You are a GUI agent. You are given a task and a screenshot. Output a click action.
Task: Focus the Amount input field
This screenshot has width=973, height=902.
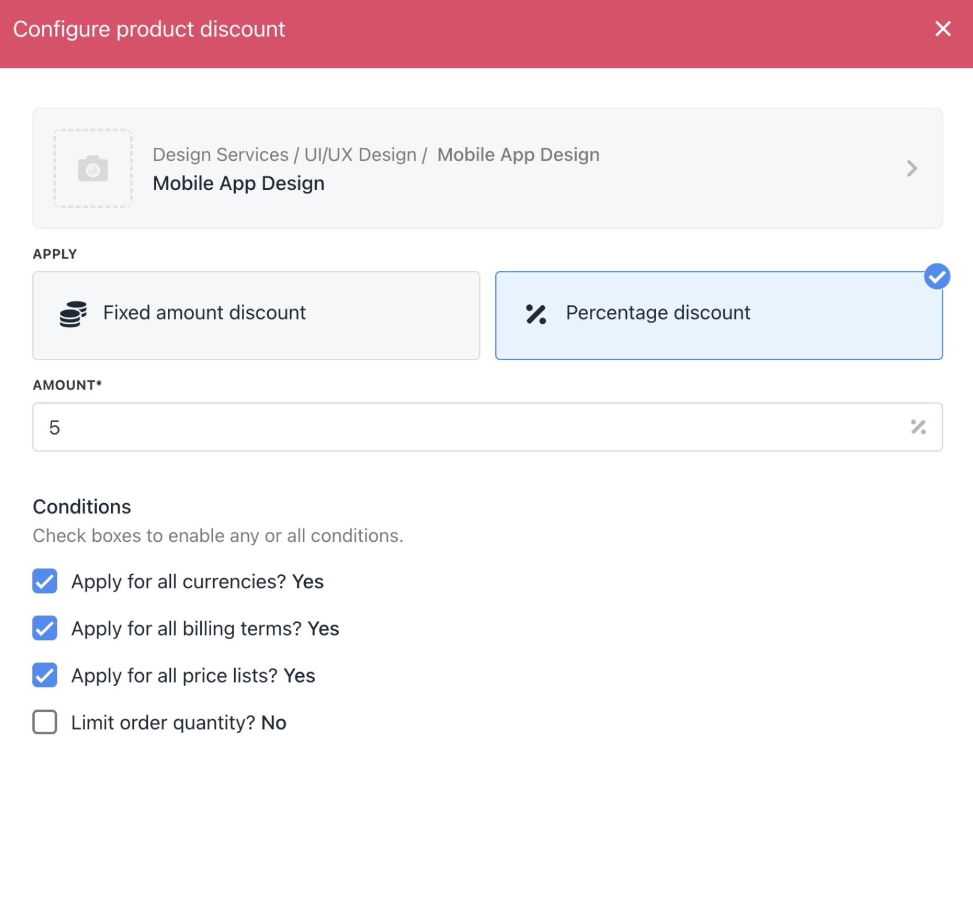(487, 427)
